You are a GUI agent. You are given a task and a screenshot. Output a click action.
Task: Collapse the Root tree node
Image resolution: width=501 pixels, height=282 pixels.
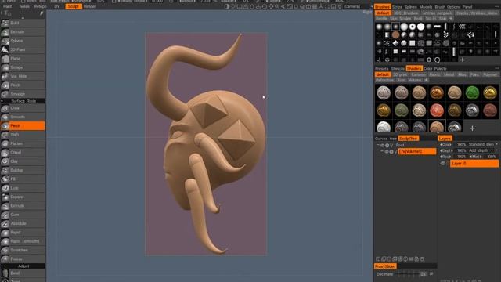(x=377, y=145)
